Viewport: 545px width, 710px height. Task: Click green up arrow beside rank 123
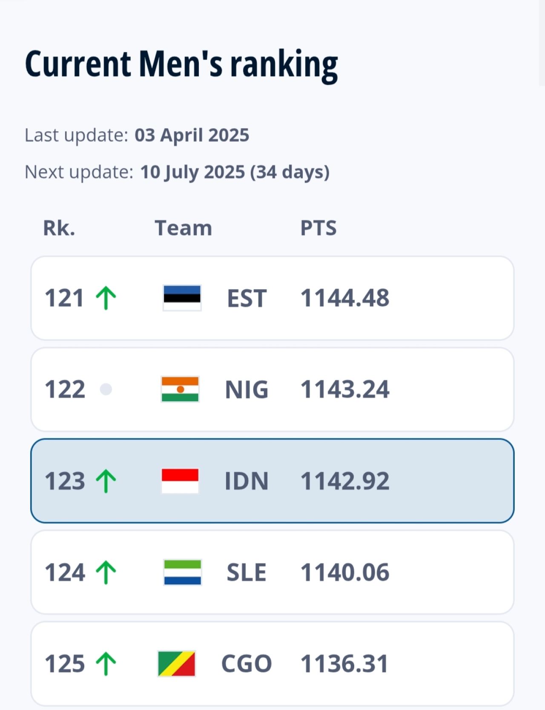pyautogui.click(x=106, y=481)
